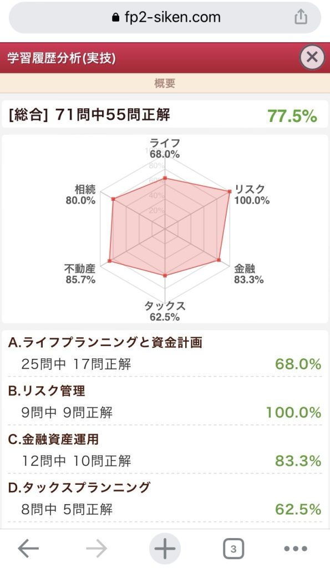Open the browser more-options ellipsis menu
330x568 pixels.
pyautogui.click(x=295, y=548)
